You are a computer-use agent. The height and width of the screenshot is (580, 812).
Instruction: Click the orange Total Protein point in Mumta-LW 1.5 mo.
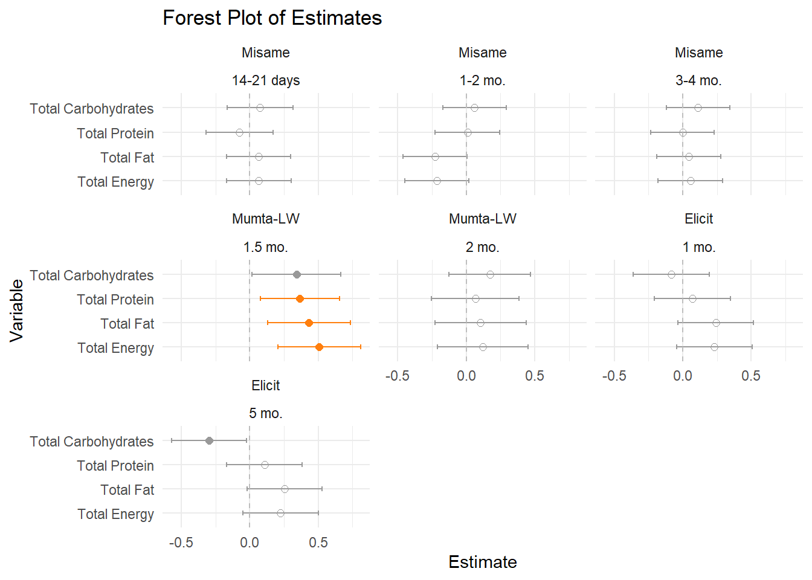(x=300, y=299)
